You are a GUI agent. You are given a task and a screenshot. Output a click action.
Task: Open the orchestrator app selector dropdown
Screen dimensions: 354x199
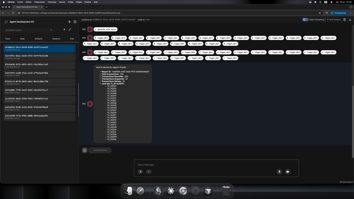pos(29,30)
